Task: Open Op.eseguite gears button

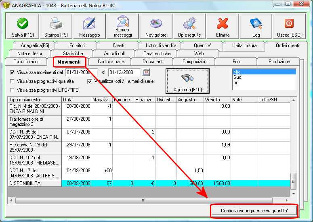Action: [x=189, y=26]
